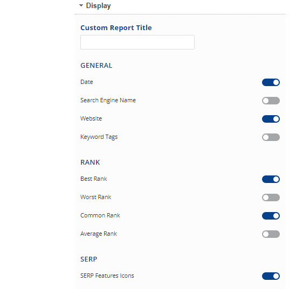The width and height of the screenshot is (296, 289).
Task: Collapse the Display section arrow
Action: click(x=81, y=5)
